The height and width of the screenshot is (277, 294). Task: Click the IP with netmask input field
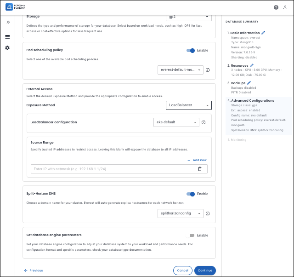click(113, 169)
